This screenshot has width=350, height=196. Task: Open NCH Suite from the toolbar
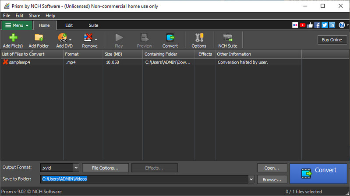[228, 40]
